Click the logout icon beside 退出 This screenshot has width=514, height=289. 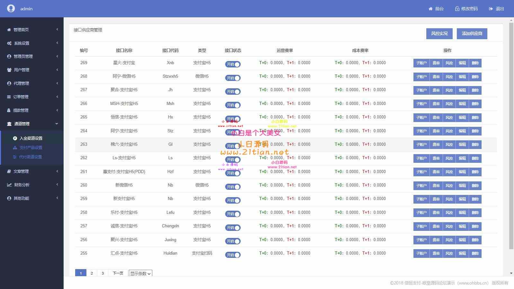490,9
